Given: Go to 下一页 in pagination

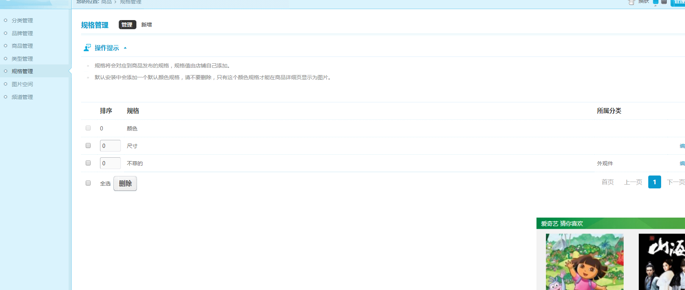Looking at the screenshot, I should coord(676,182).
